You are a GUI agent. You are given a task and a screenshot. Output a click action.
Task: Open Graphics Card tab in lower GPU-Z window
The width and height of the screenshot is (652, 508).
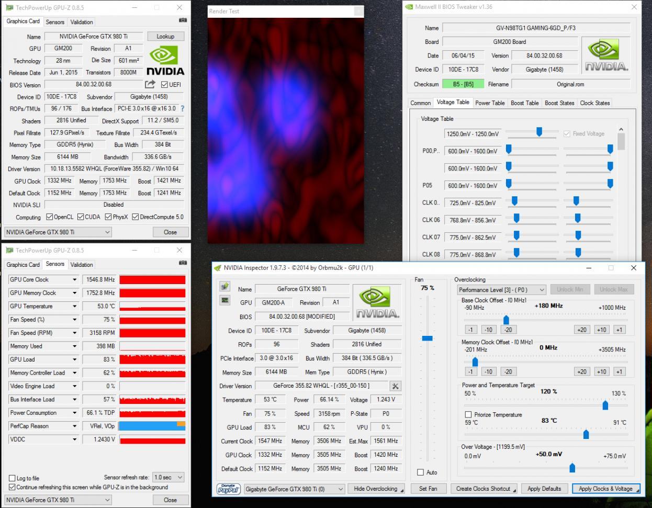coord(23,265)
